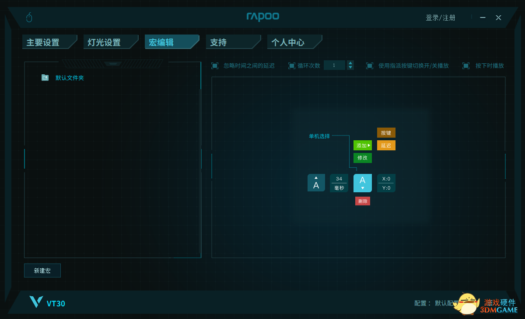Click the 34 毫秒 delay block
Screen dimensions: 525x319
click(x=339, y=183)
